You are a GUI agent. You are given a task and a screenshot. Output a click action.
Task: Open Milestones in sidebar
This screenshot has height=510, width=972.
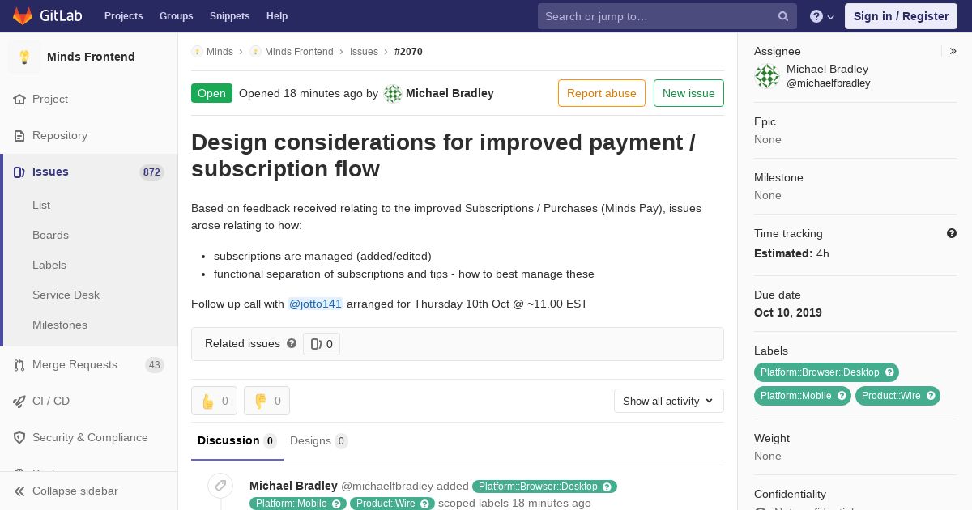coord(60,325)
